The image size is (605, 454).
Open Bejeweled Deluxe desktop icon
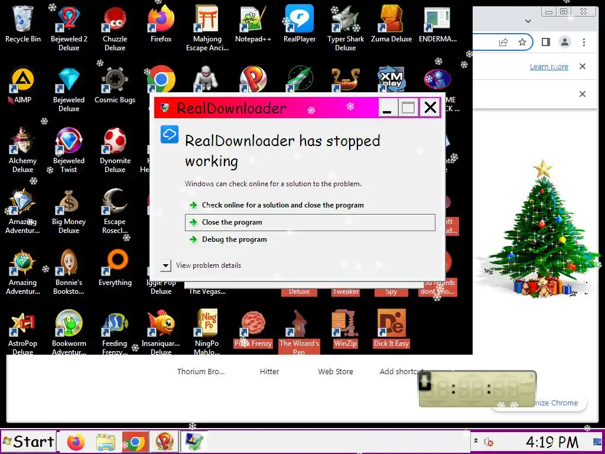pos(69,90)
